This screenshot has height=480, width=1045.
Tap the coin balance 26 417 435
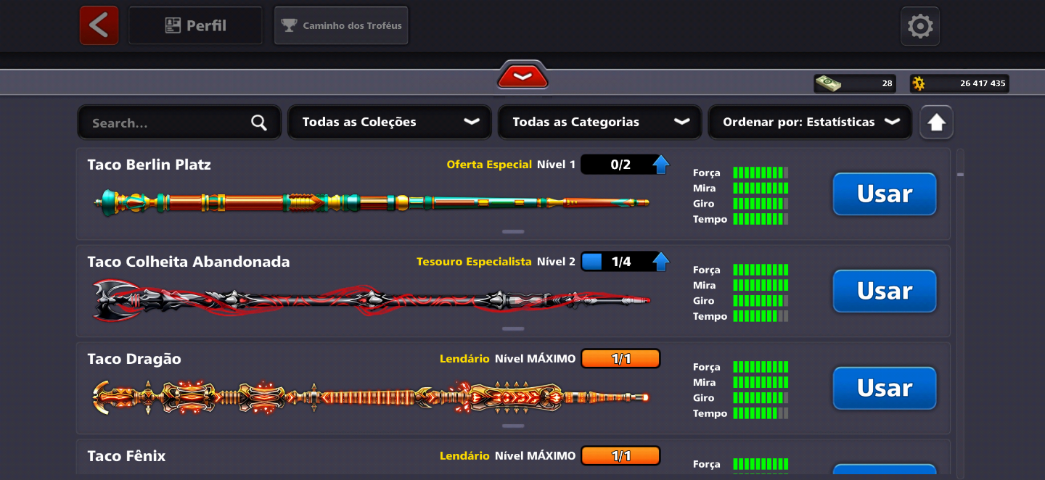[959, 83]
